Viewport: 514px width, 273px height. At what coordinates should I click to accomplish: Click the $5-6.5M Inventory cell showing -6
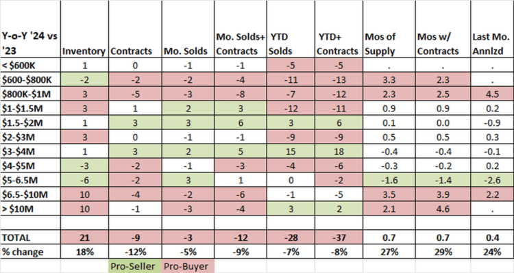point(84,180)
